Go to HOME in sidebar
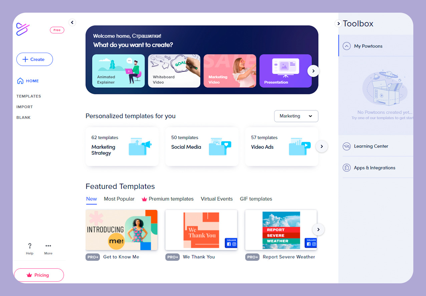 coord(28,81)
